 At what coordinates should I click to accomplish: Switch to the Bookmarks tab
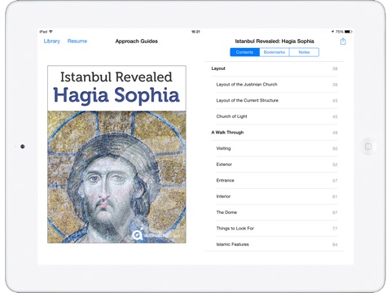click(275, 52)
